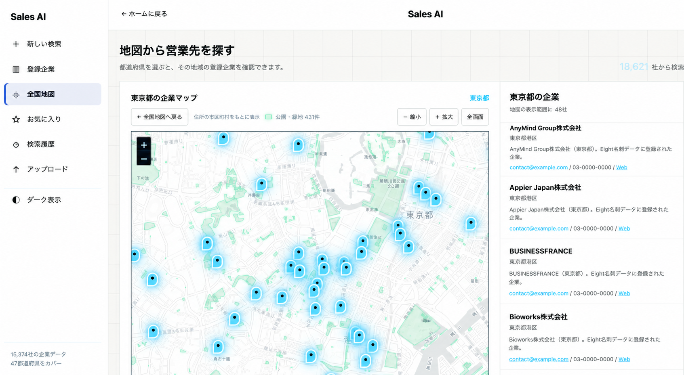Click the plus icon beside 新しい検索
This screenshot has width=684, height=375.
point(16,44)
